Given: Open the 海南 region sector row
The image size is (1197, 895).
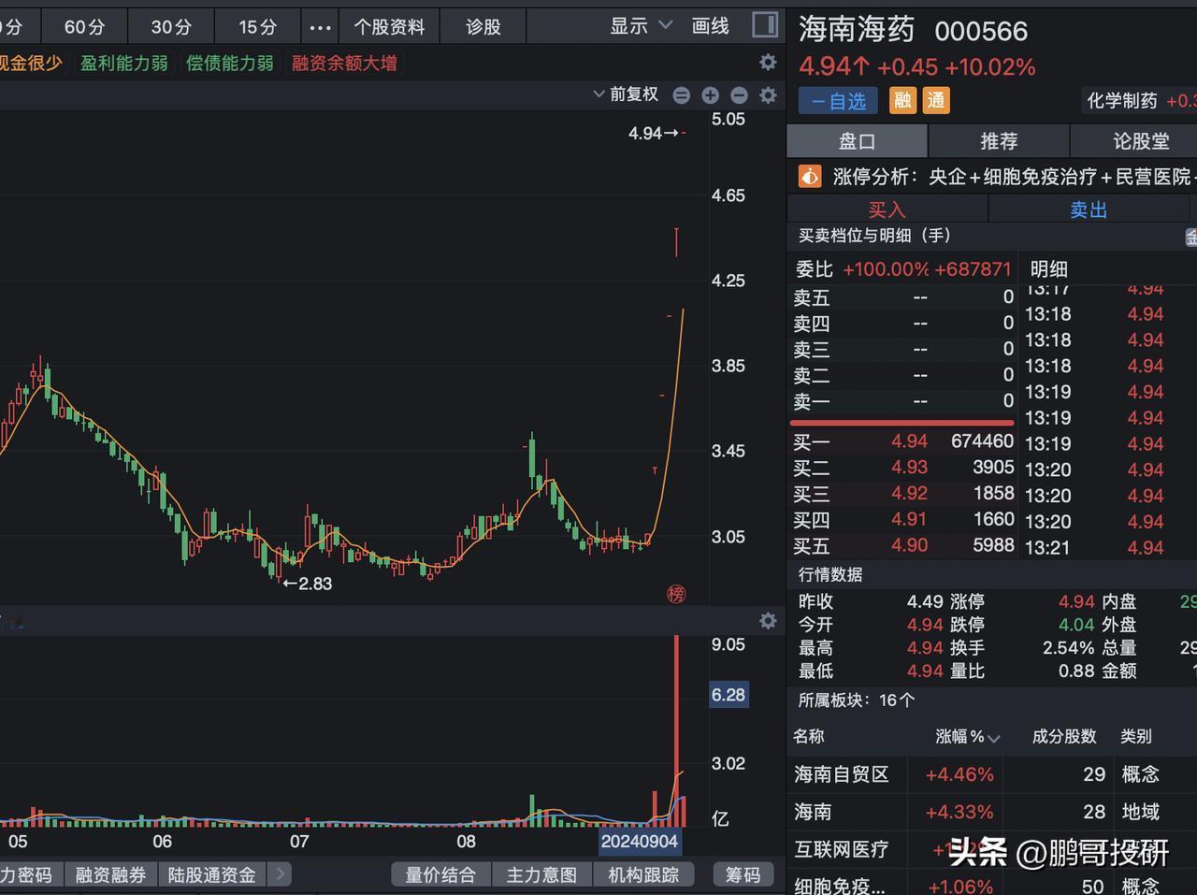Looking at the screenshot, I should (x=992, y=812).
